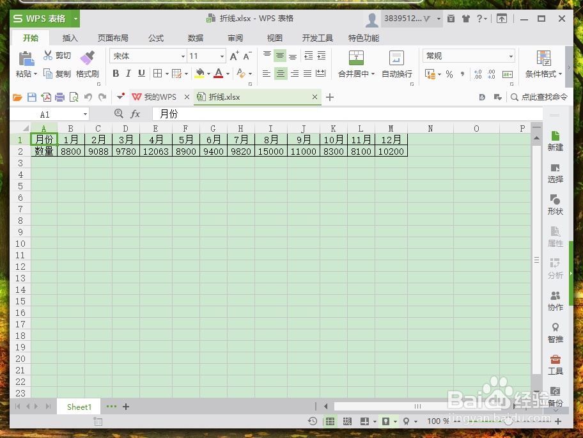Viewport: 583px width, 438px height.
Task: Click the column N header
Action: click(x=430, y=129)
